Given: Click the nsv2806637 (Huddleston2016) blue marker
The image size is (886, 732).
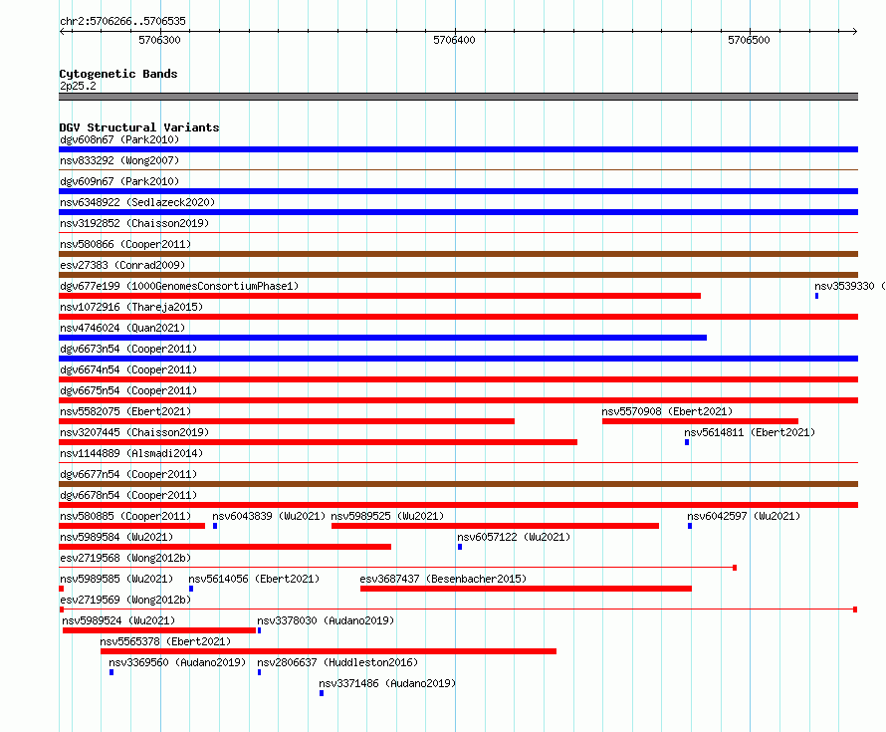Looking at the screenshot, I should click(x=260, y=672).
